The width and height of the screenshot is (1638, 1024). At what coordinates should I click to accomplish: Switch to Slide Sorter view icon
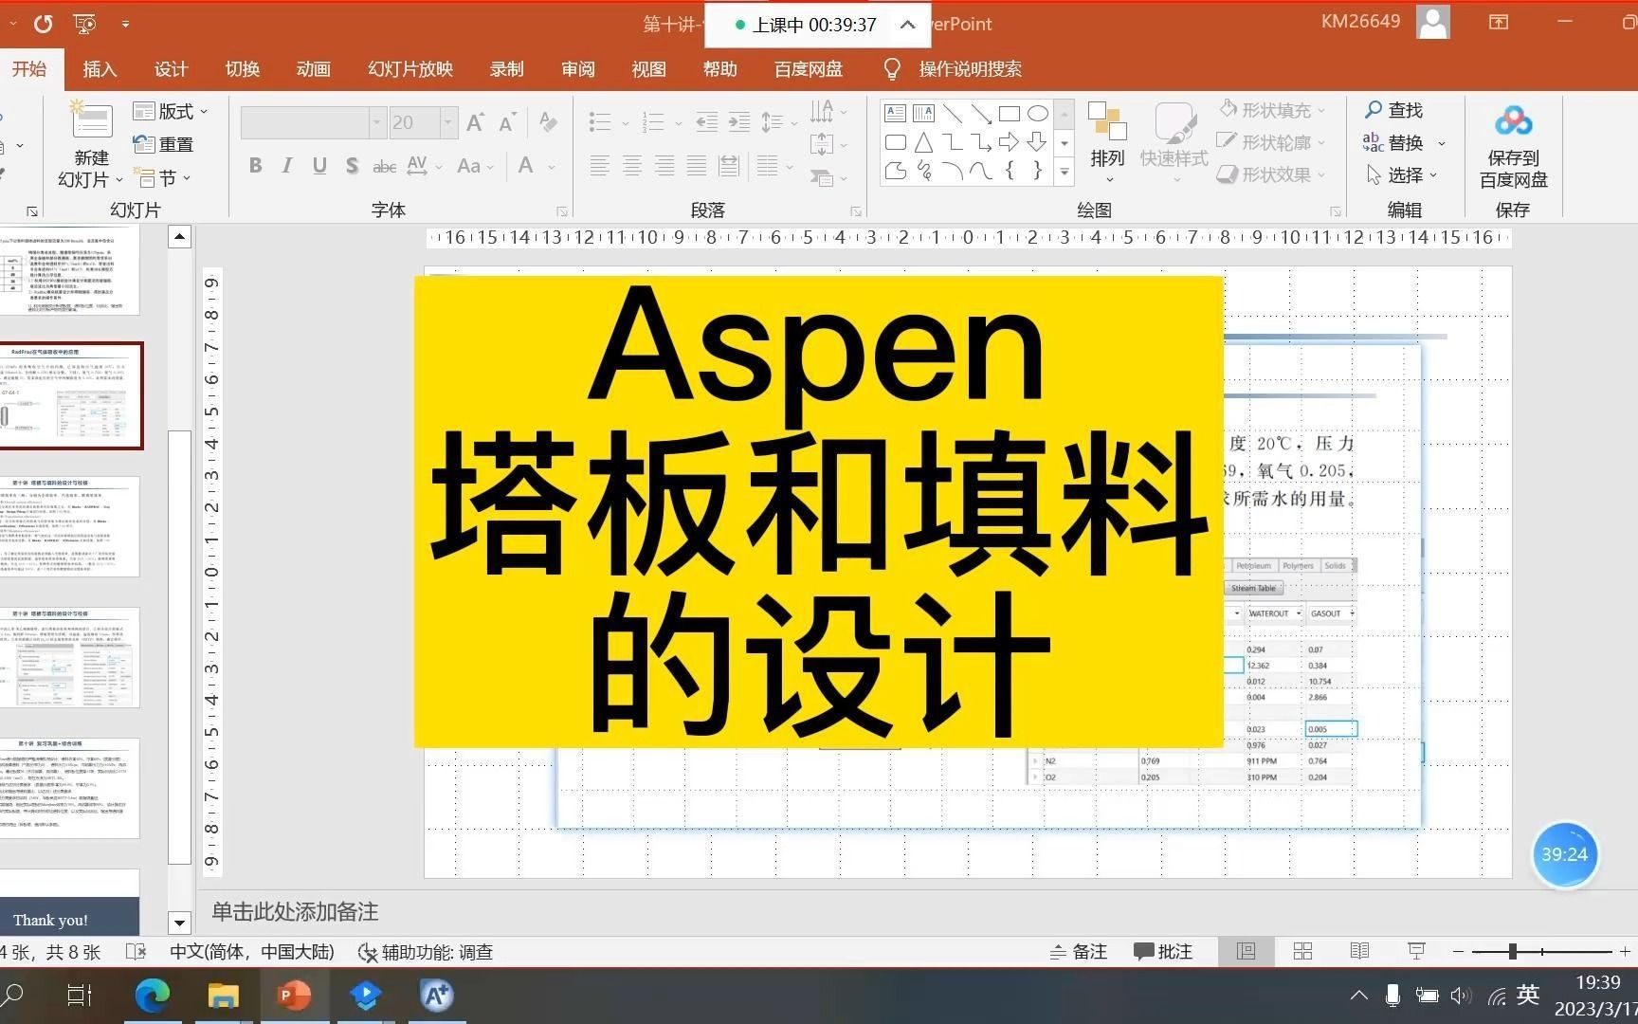1302,951
